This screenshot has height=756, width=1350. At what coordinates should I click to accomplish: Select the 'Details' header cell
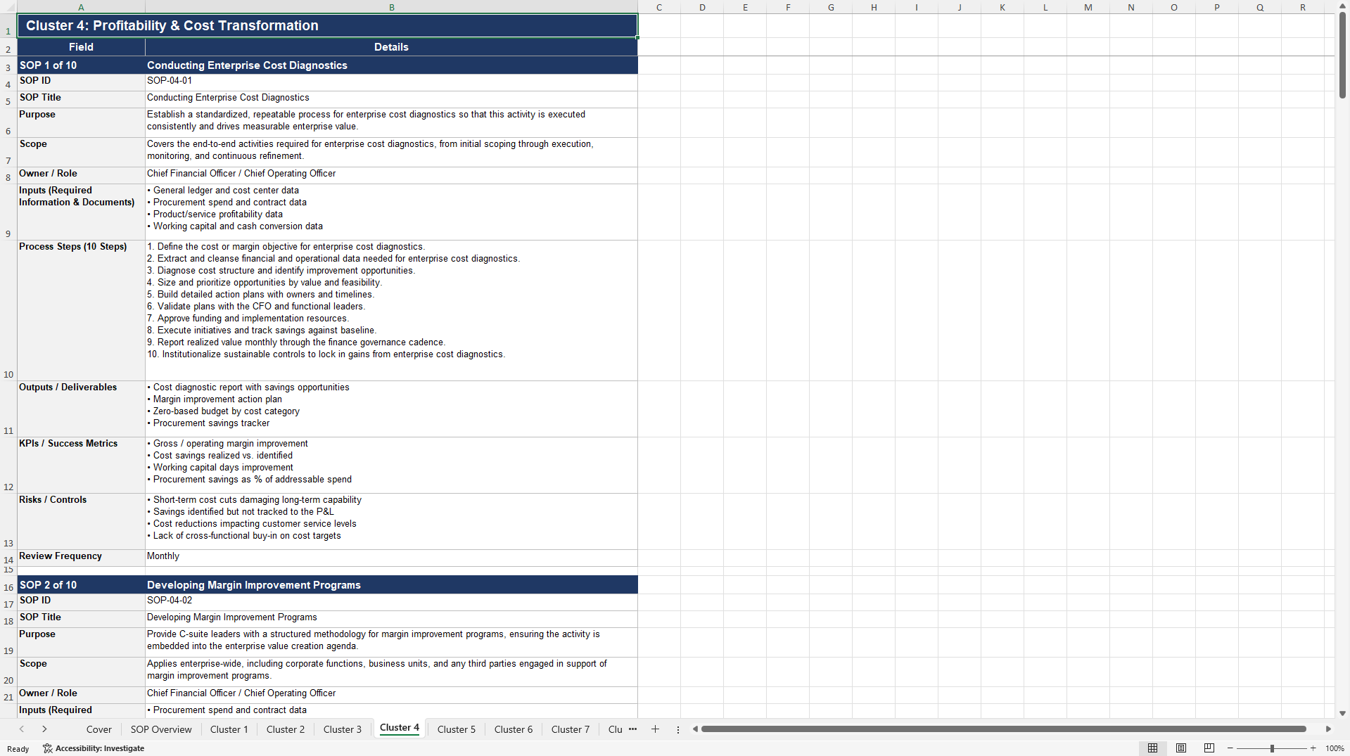391,47
